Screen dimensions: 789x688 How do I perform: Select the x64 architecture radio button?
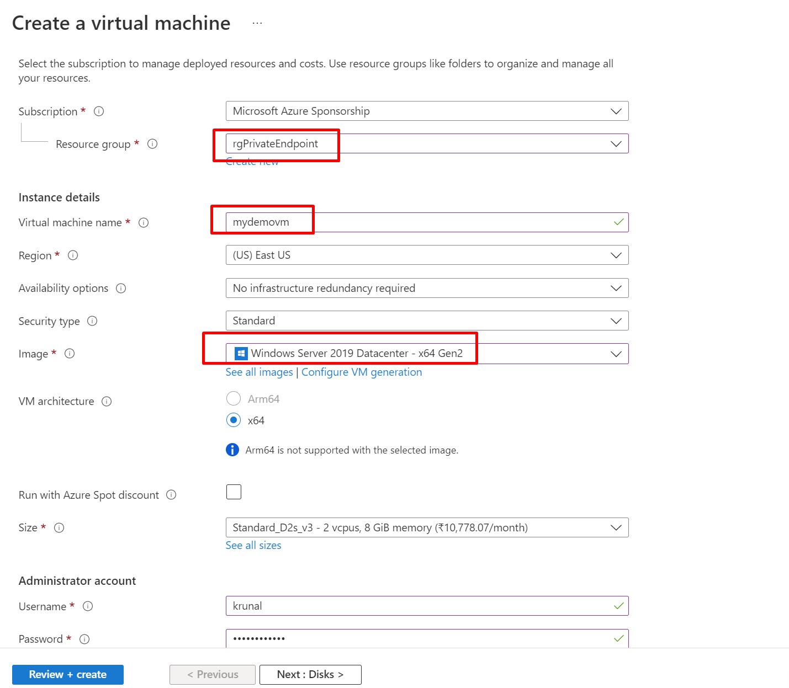coord(234,420)
